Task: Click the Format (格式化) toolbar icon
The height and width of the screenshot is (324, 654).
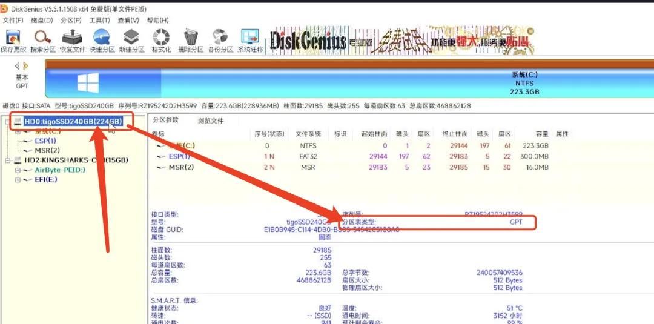Action: click(x=161, y=41)
